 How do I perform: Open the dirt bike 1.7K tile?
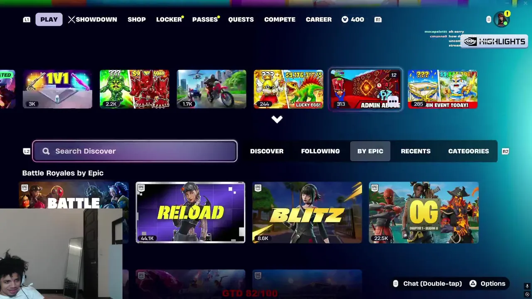pyautogui.click(x=212, y=89)
